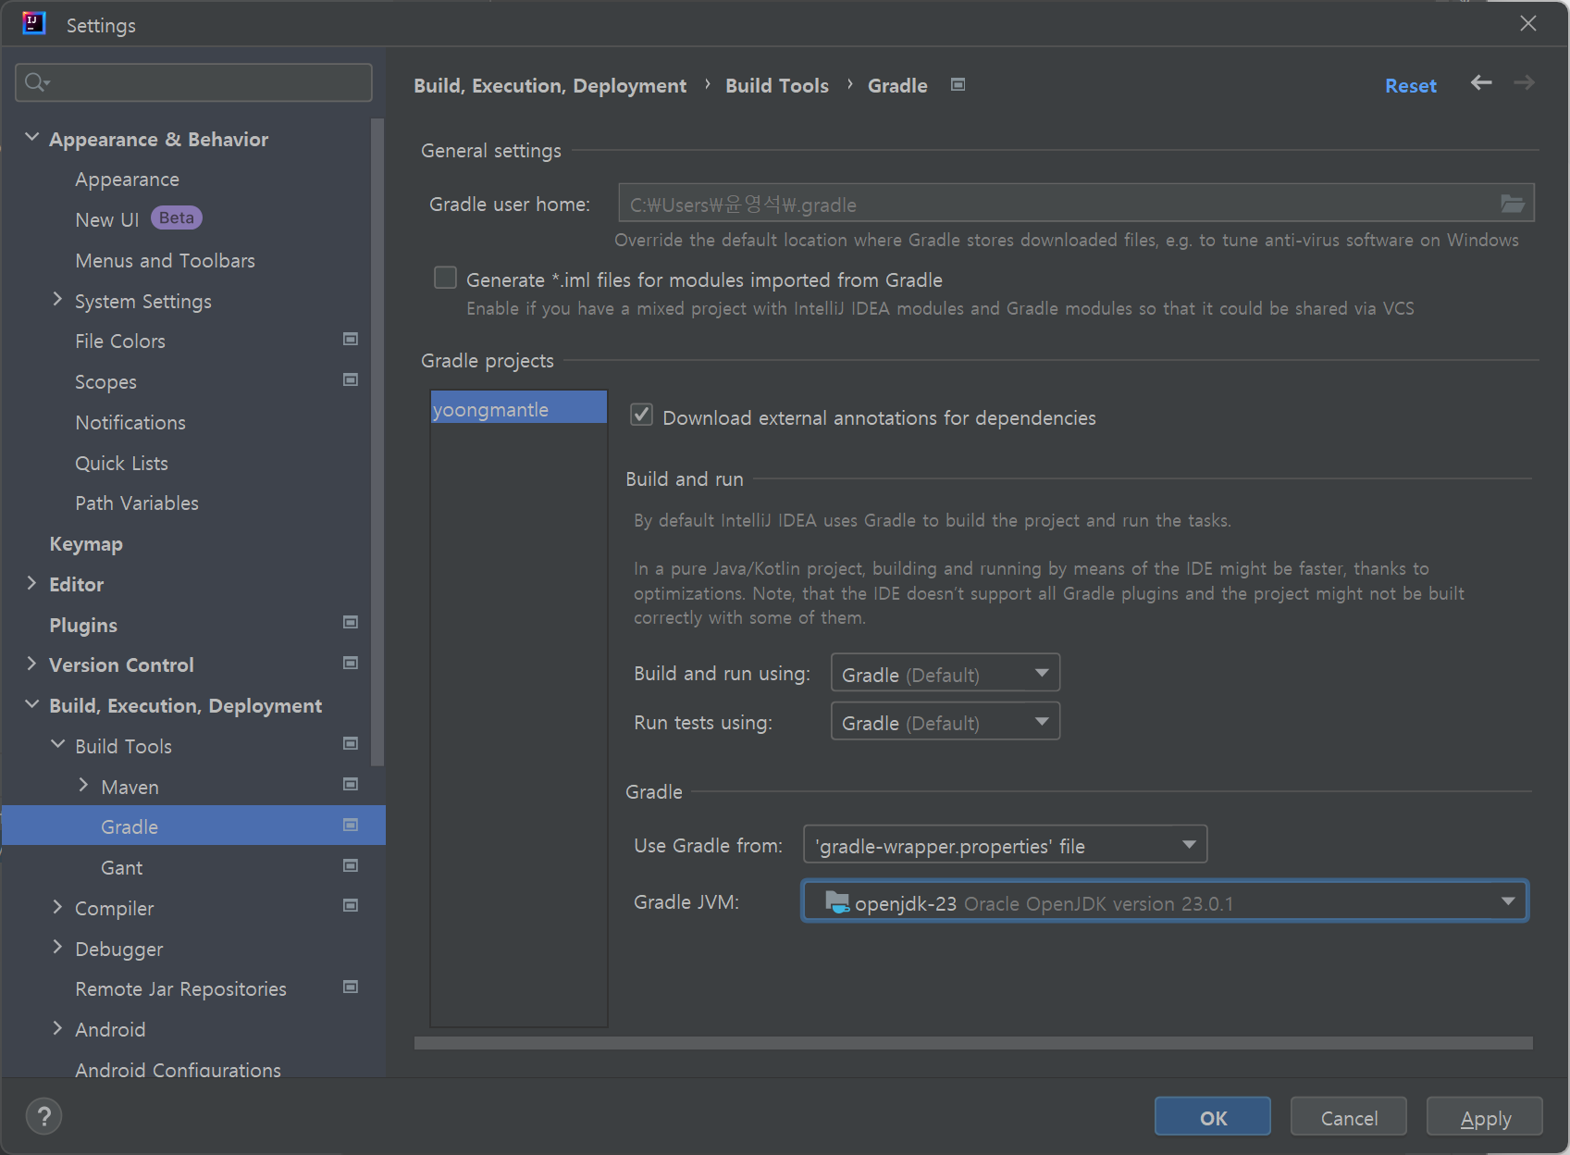Navigate back with the left arrow
The image size is (1570, 1155).
1481,83
